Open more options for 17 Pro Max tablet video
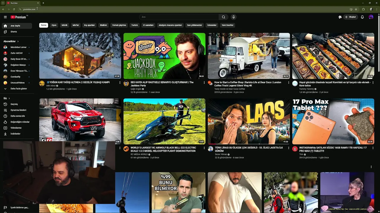 (x=373, y=148)
